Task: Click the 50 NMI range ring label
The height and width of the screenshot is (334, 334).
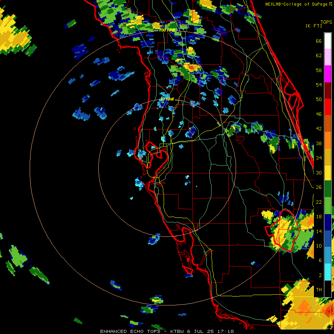Action: [x=167, y=99]
